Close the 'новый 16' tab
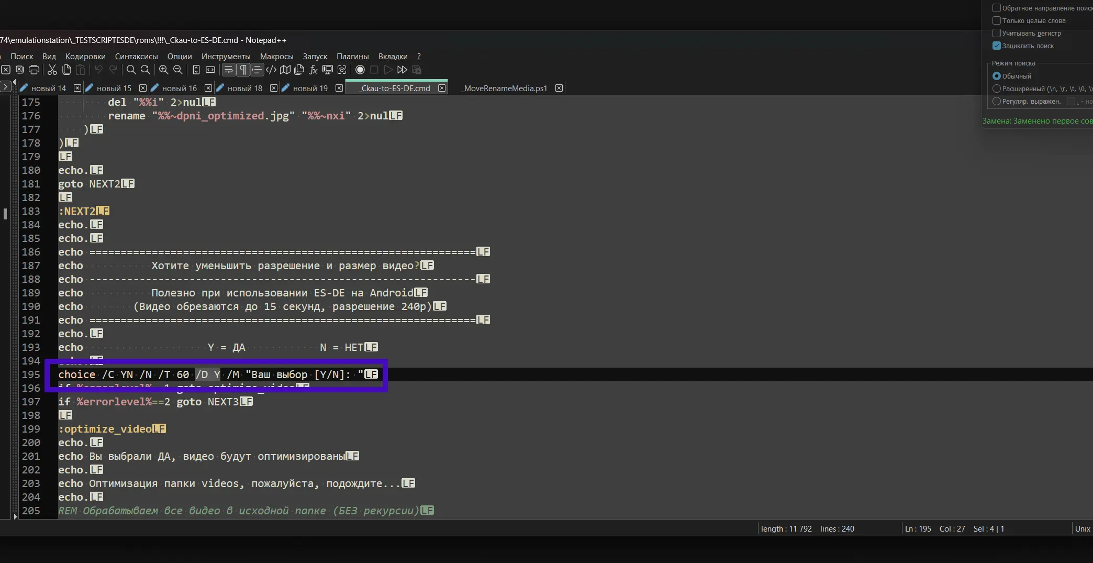This screenshot has width=1093, height=563. (x=208, y=88)
